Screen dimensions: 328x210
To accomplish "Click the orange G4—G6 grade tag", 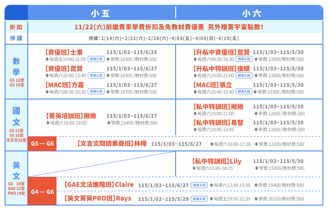I will coord(42,192).
